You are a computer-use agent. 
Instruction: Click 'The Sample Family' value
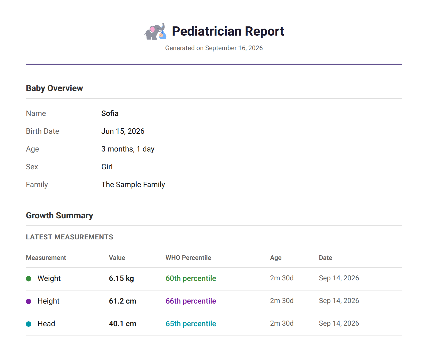pyautogui.click(x=133, y=184)
